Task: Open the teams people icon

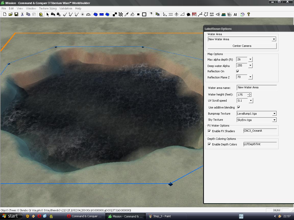Action: coord(224,15)
